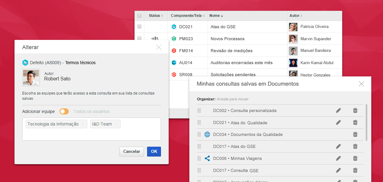Sort the table by Componente/Tela column
Viewport: 383px width, 182px height.
(187, 16)
